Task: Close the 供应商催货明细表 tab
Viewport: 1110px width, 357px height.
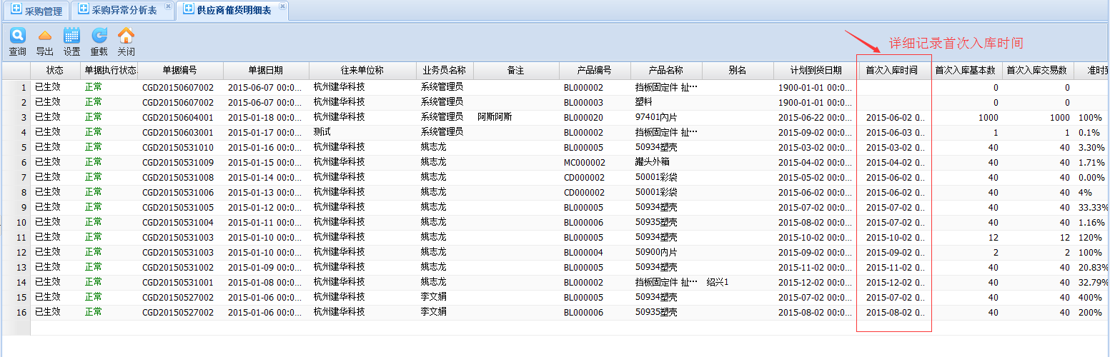Action: pos(282,6)
